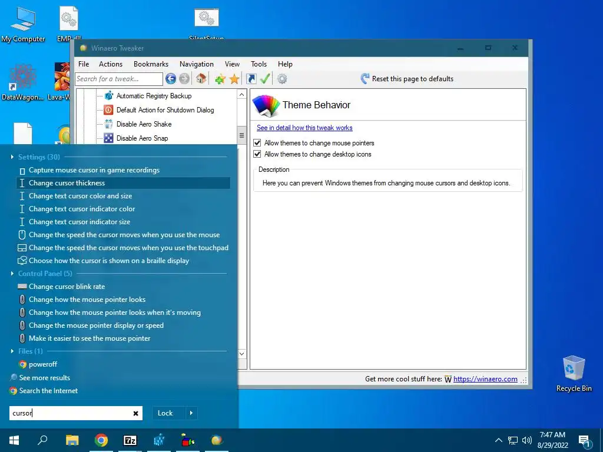Viewport: 603px width, 452px height.
Task: Click the tree scrollbar down arrow
Action: (241, 354)
